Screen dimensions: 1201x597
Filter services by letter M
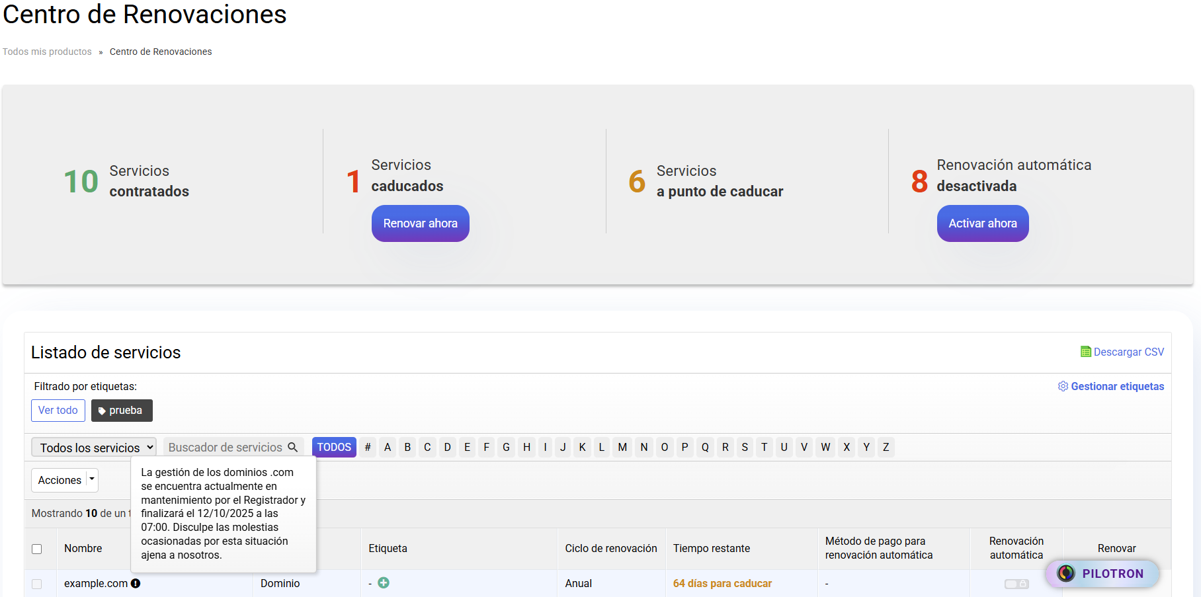[x=622, y=448]
